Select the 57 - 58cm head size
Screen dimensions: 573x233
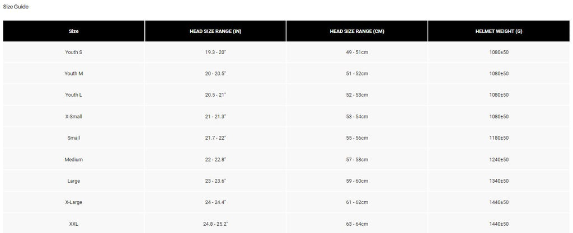(357, 160)
